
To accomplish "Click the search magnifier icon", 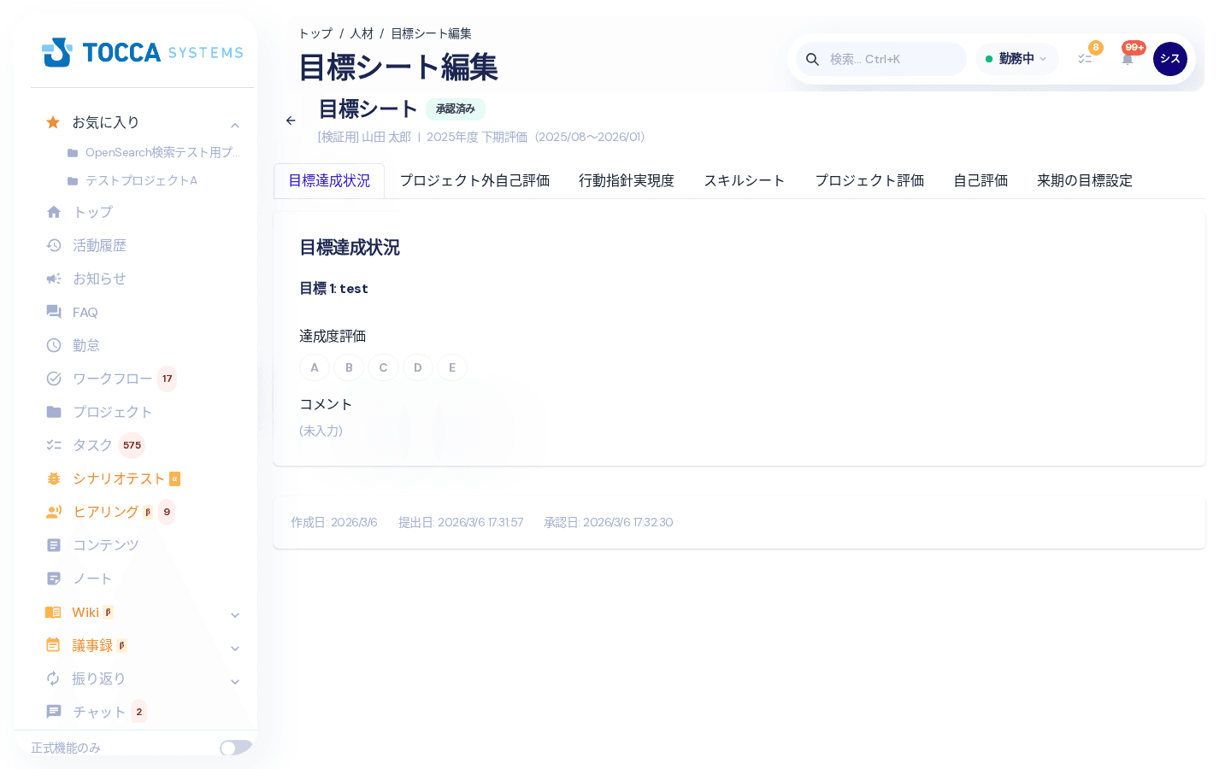I will pos(813,59).
